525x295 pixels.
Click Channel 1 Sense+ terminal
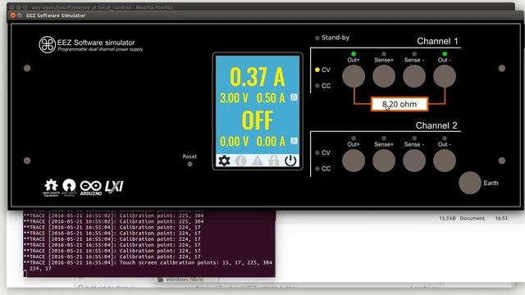(x=384, y=76)
